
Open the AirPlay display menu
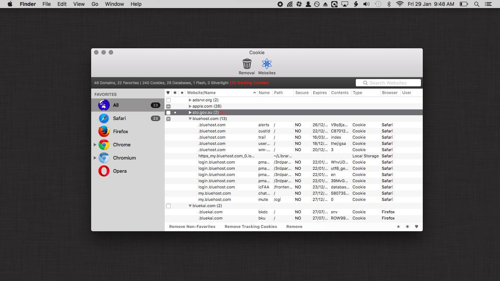345,4
